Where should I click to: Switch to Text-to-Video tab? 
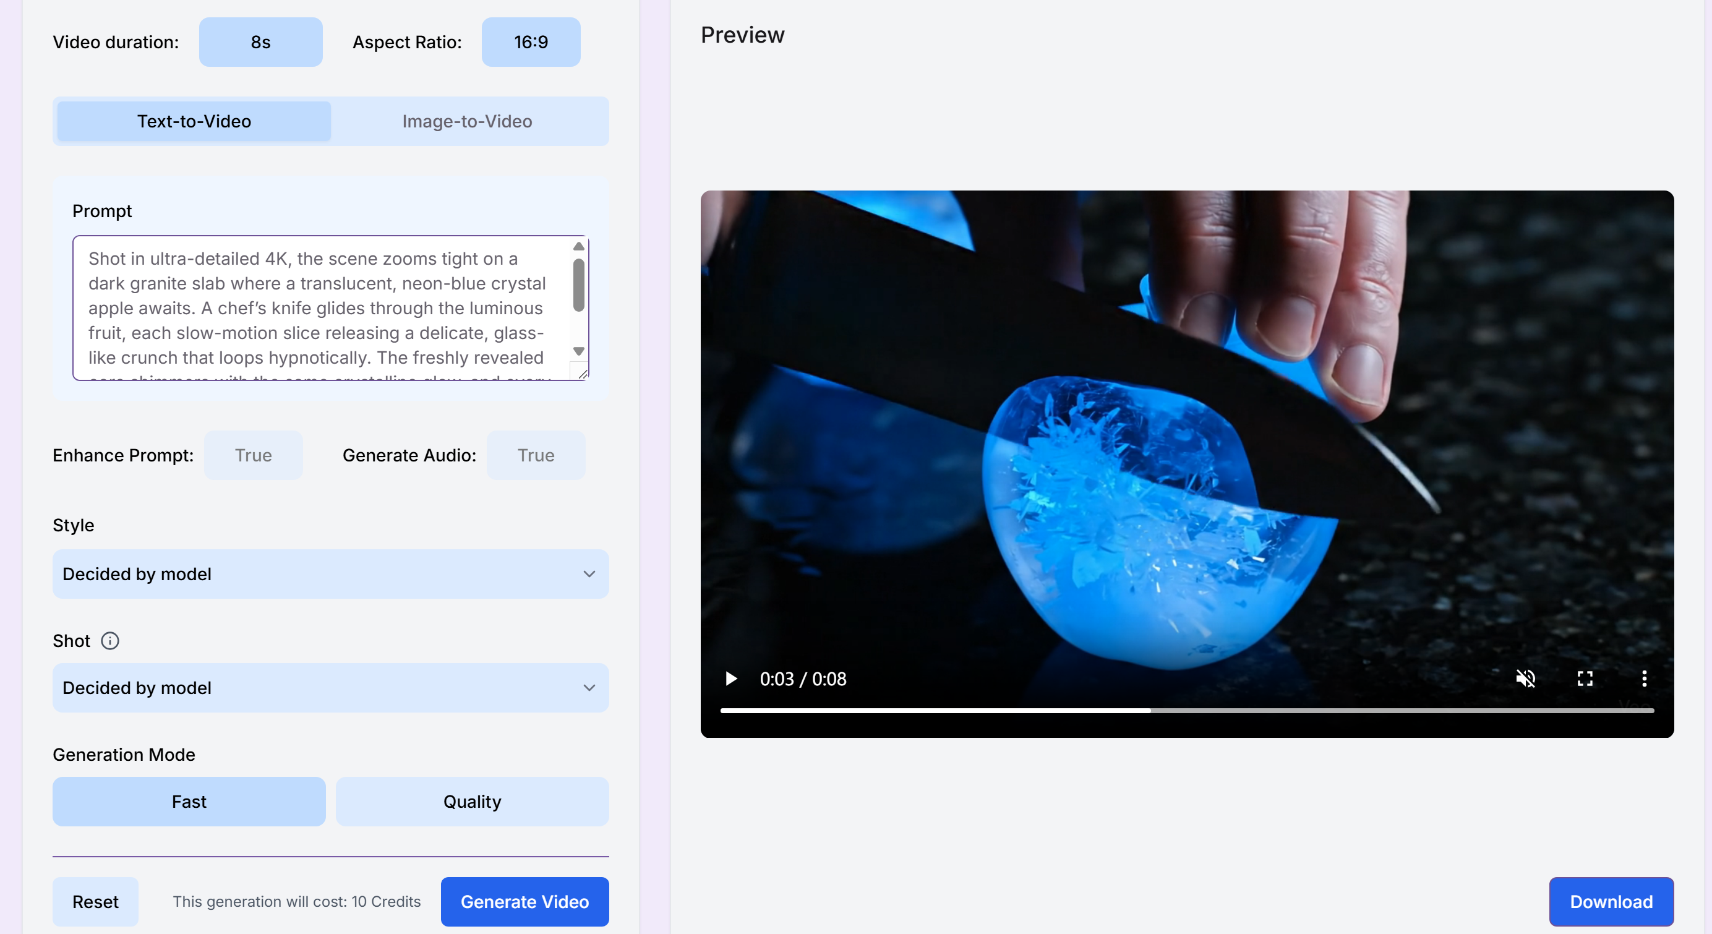click(x=194, y=121)
